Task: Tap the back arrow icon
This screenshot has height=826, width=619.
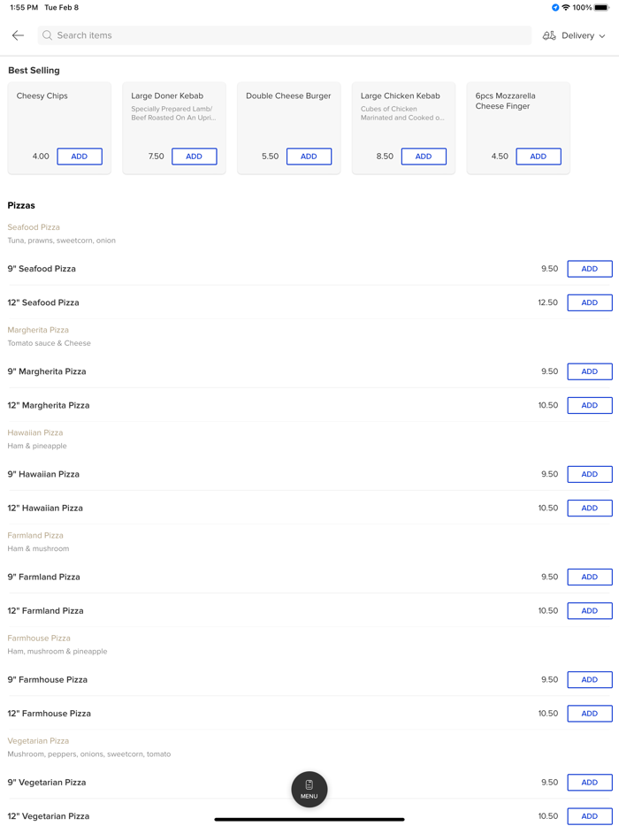Action: coord(18,35)
